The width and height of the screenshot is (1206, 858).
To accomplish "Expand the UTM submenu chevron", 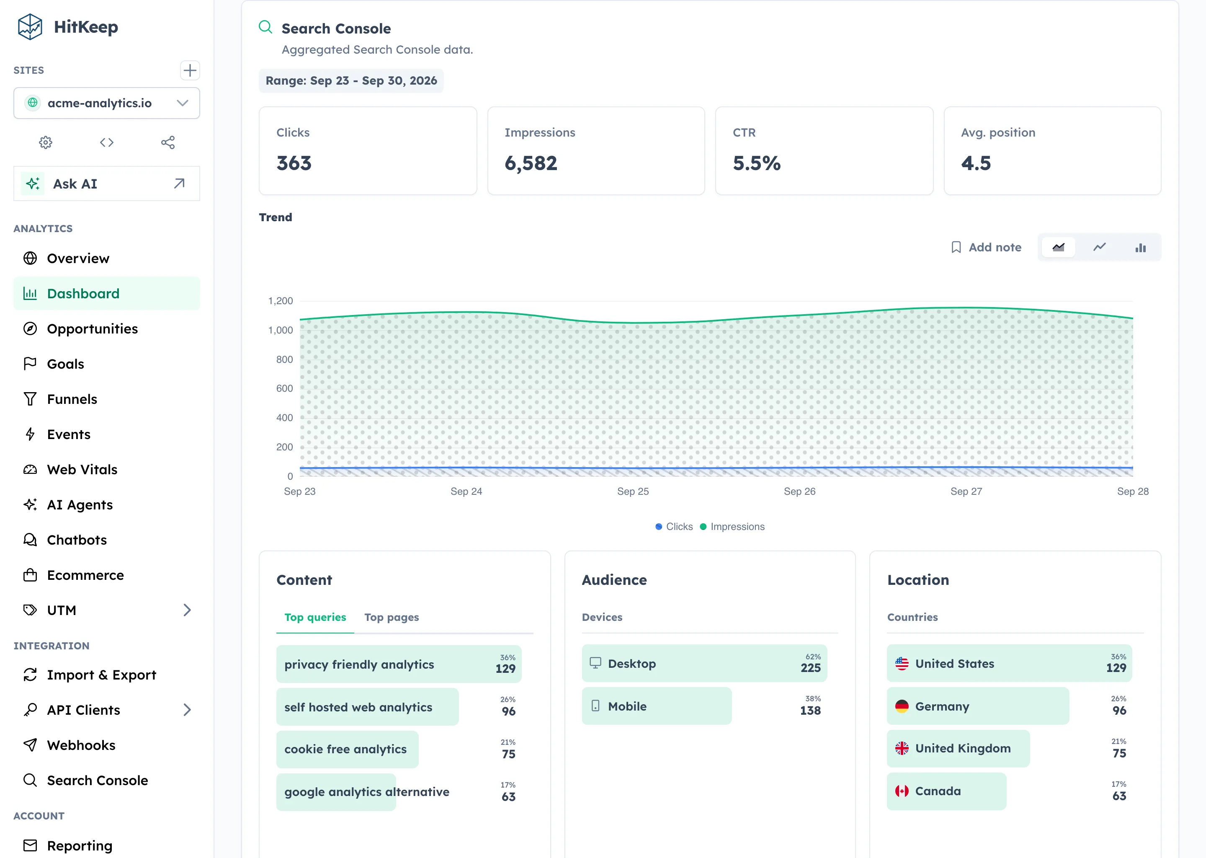I will tap(188, 610).
